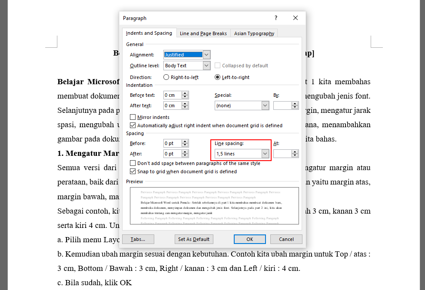Select the Right-to-left direction option
The height and width of the screenshot is (290, 425).
click(x=166, y=77)
